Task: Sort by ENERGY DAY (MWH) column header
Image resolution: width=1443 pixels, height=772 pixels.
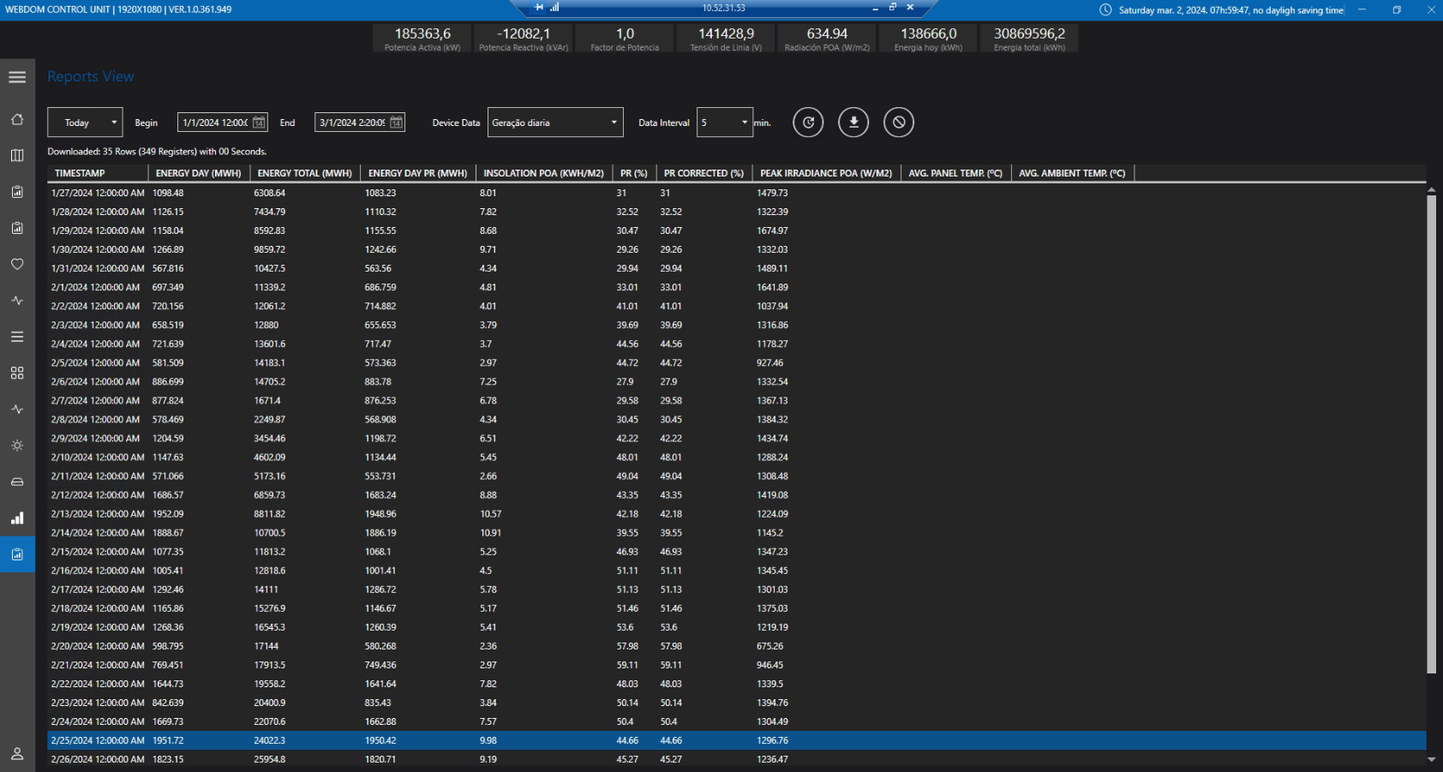Action: point(198,173)
